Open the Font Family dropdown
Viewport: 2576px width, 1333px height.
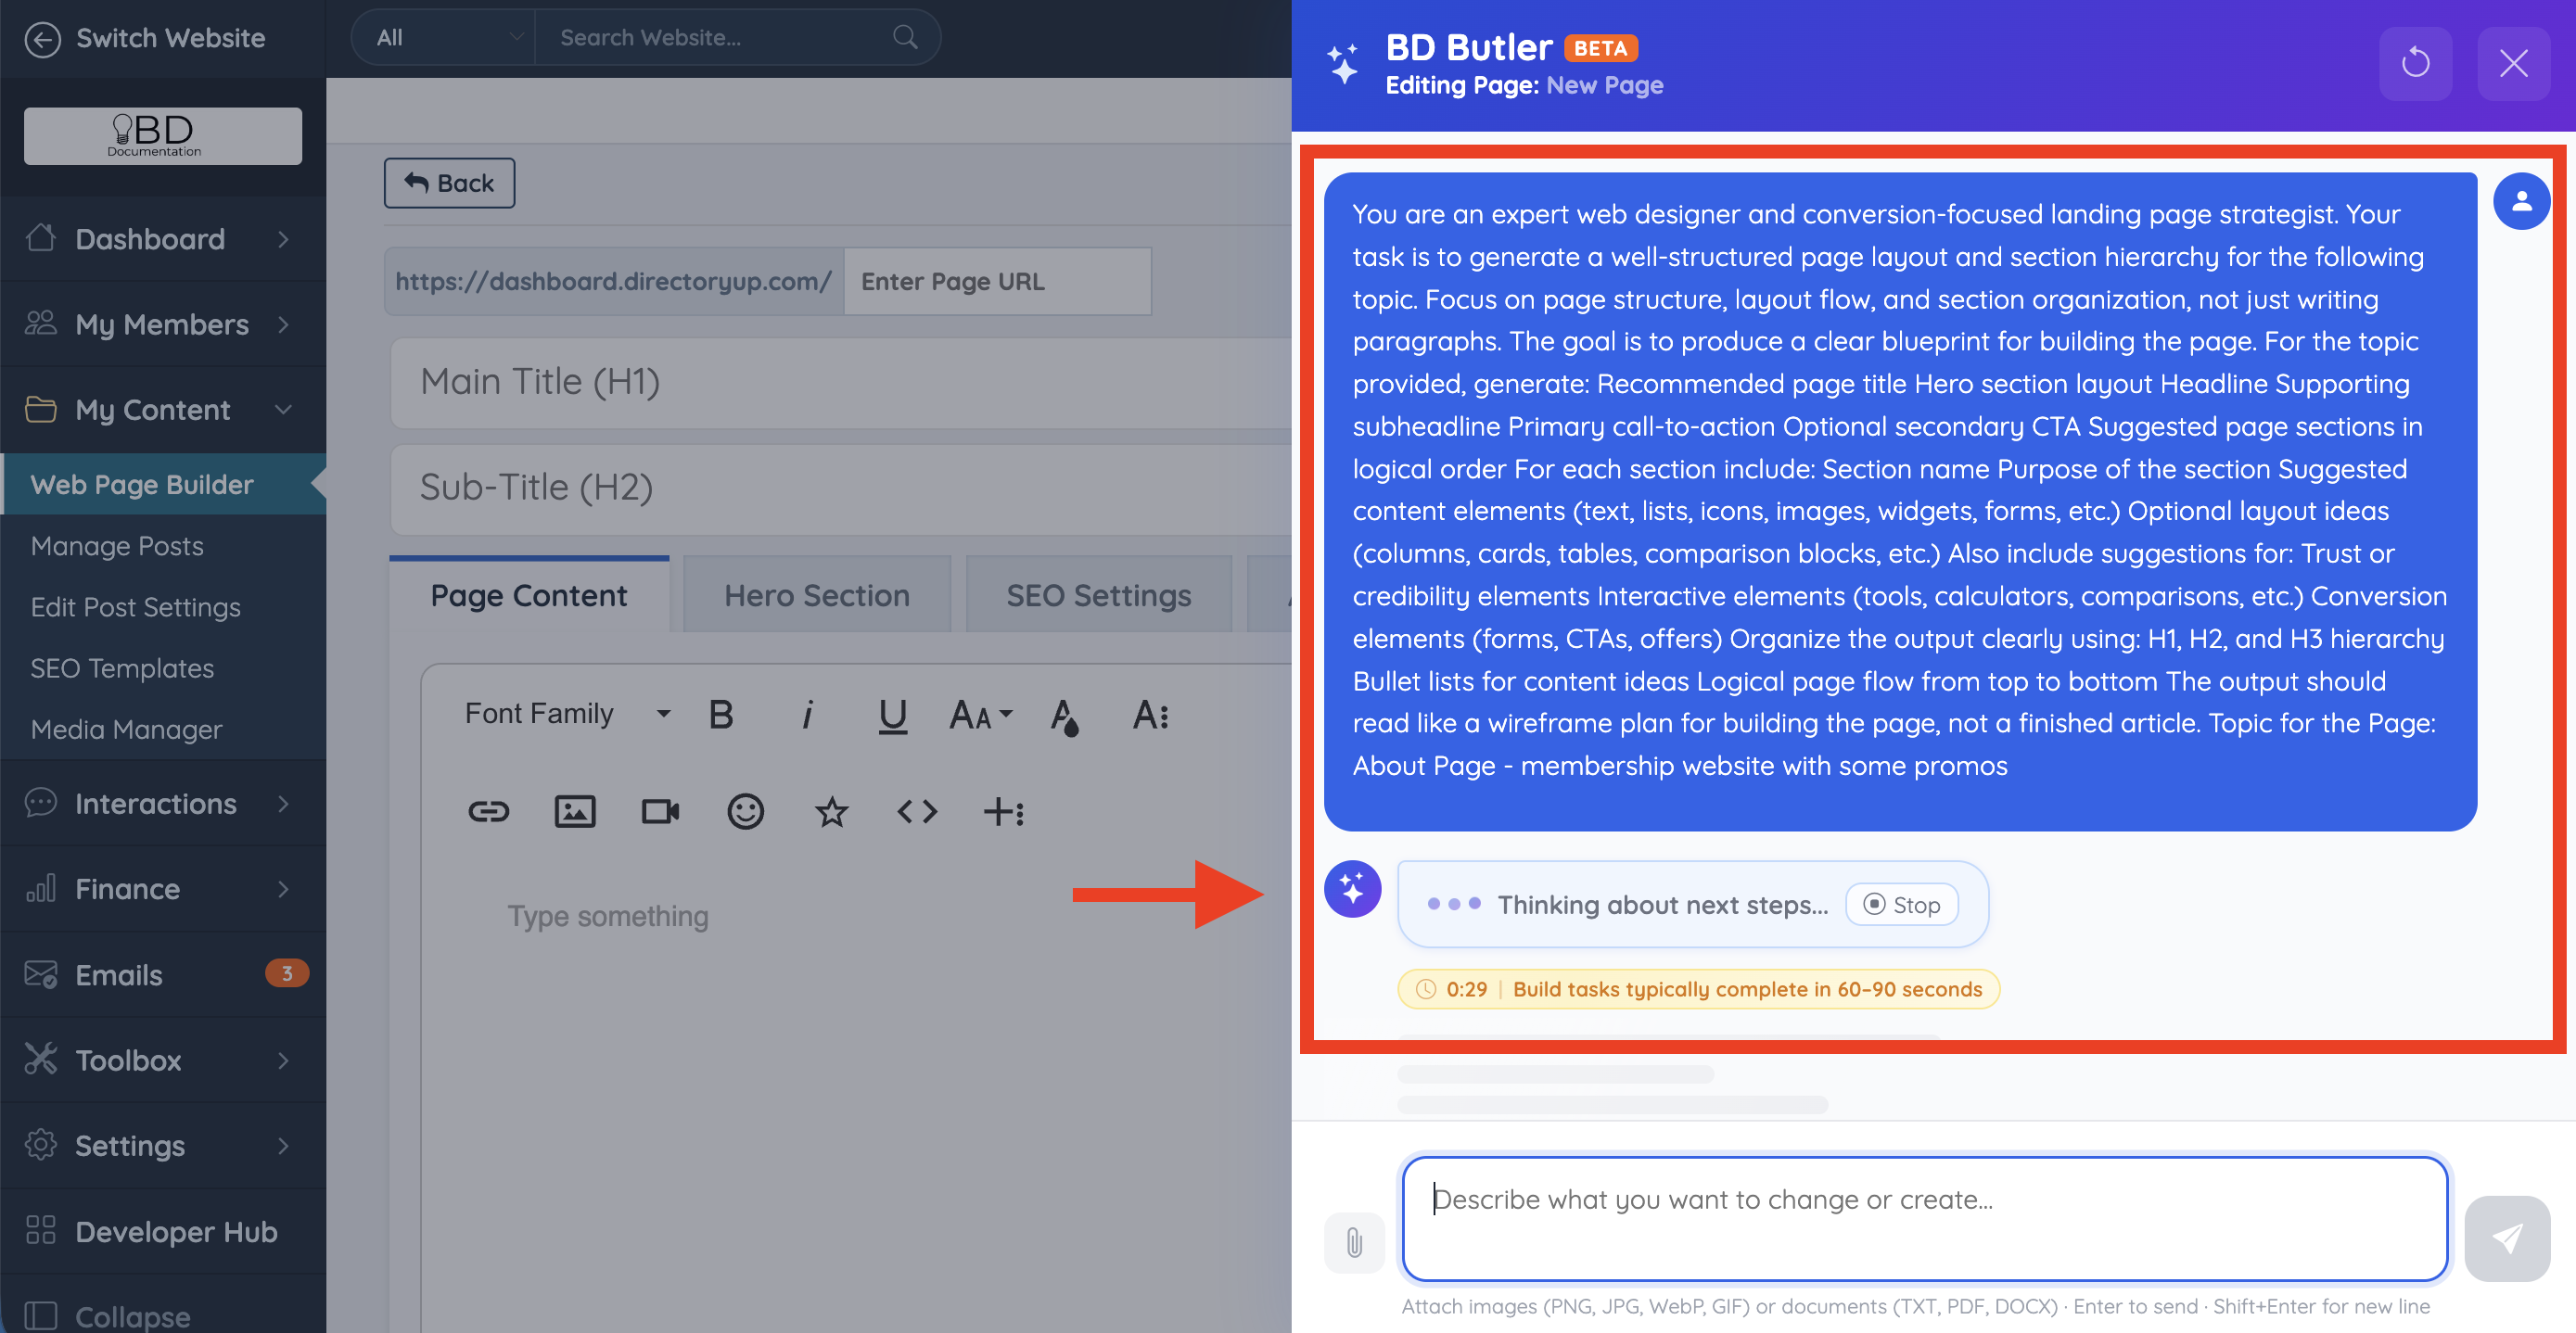567,714
